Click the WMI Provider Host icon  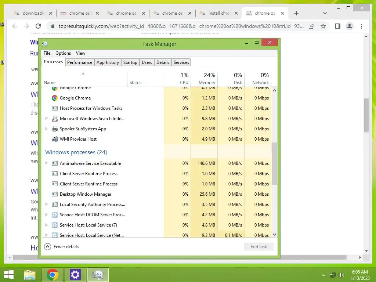55,139
